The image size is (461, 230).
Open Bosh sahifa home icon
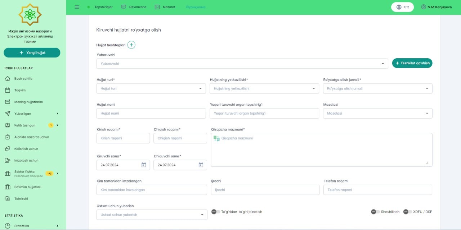[8, 79]
